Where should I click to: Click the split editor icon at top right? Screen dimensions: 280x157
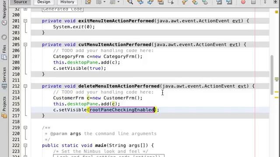pos(275,2)
